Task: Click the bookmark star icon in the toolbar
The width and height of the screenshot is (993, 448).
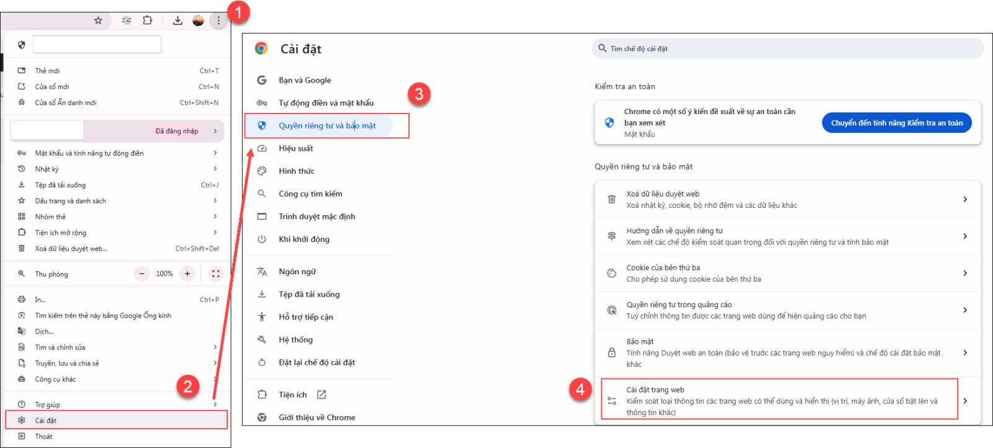Action: pyautogui.click(x=98, y=20)
